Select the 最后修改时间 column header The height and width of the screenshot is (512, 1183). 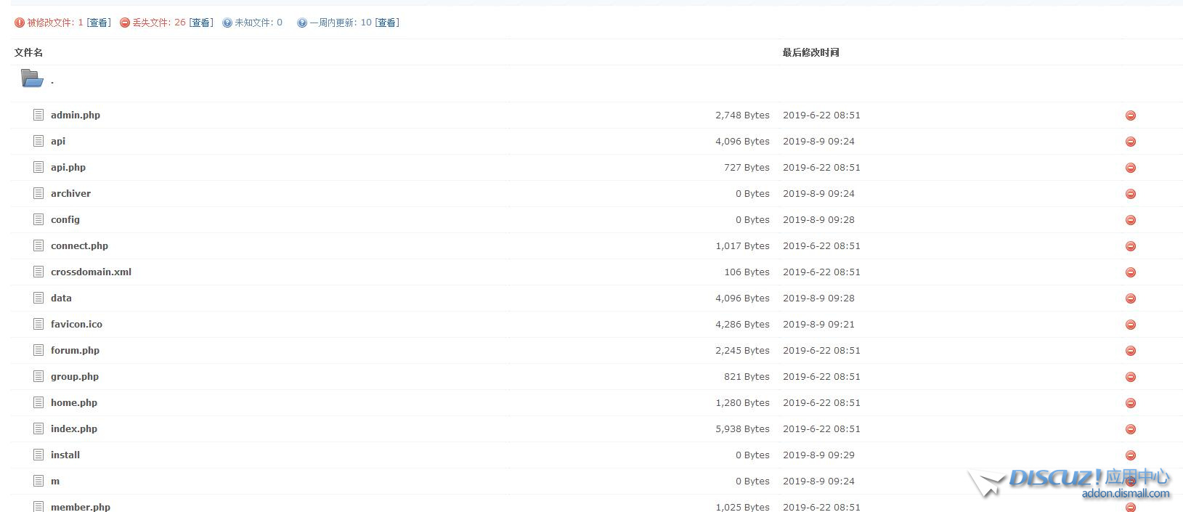coord(810,52)
